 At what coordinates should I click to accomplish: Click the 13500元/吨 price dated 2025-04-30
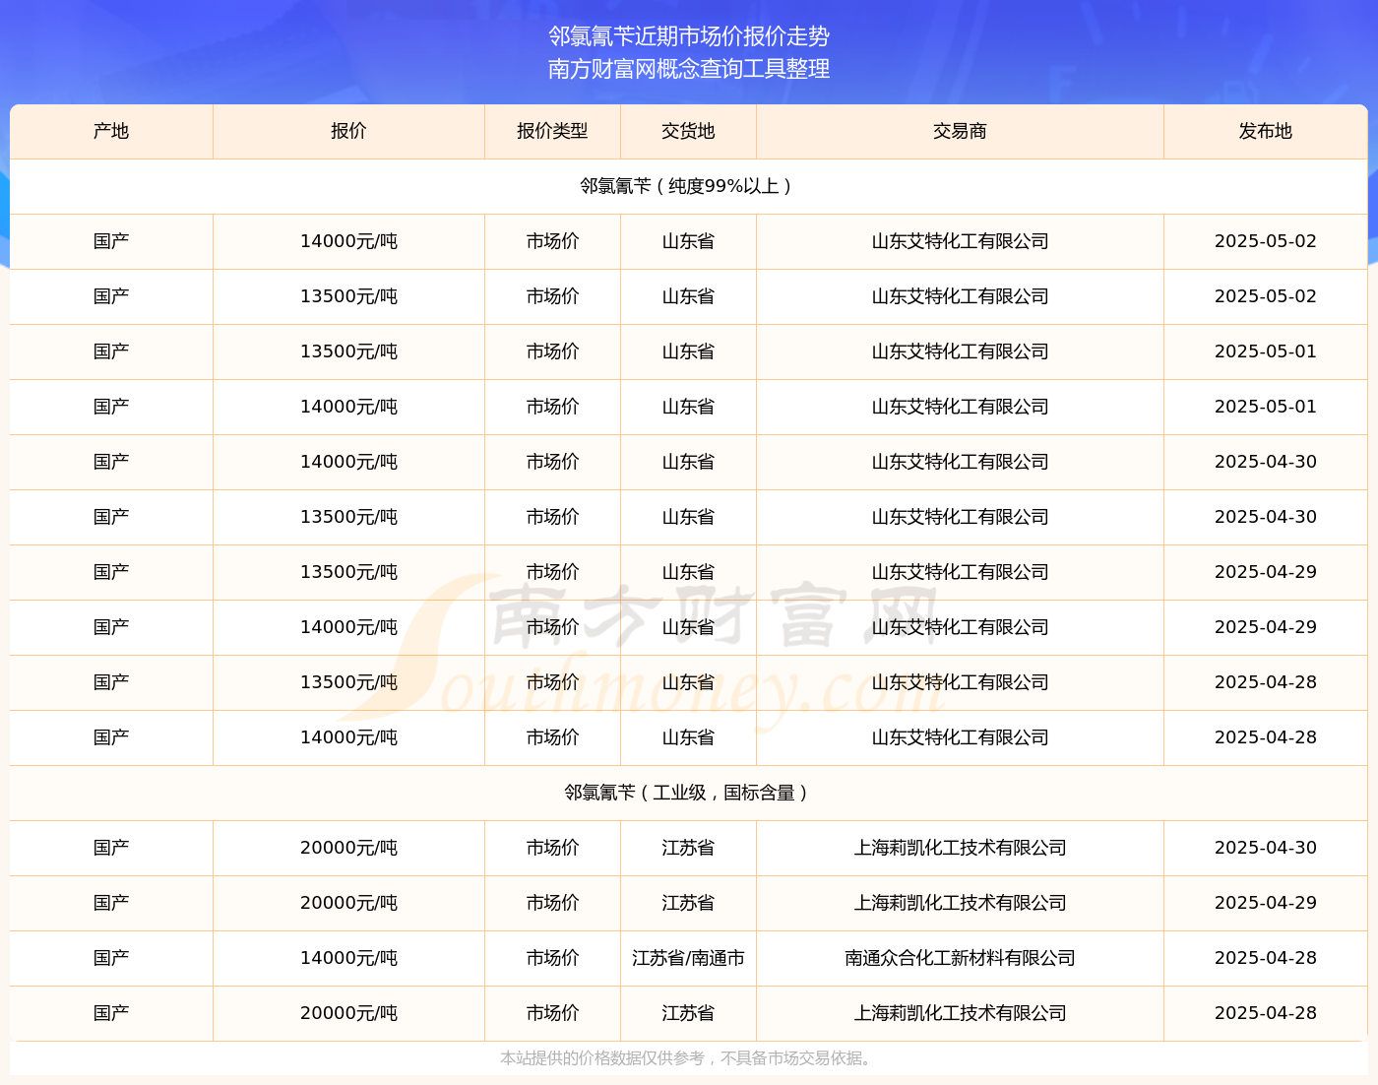pyautogui.click(x=348, y=517)
